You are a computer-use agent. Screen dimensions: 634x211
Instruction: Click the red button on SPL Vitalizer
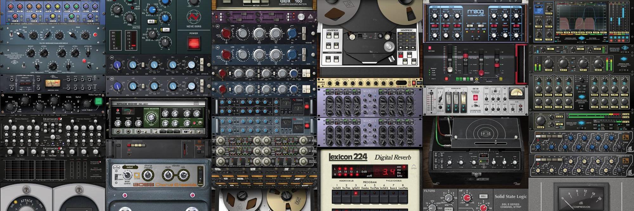point(414,83)
